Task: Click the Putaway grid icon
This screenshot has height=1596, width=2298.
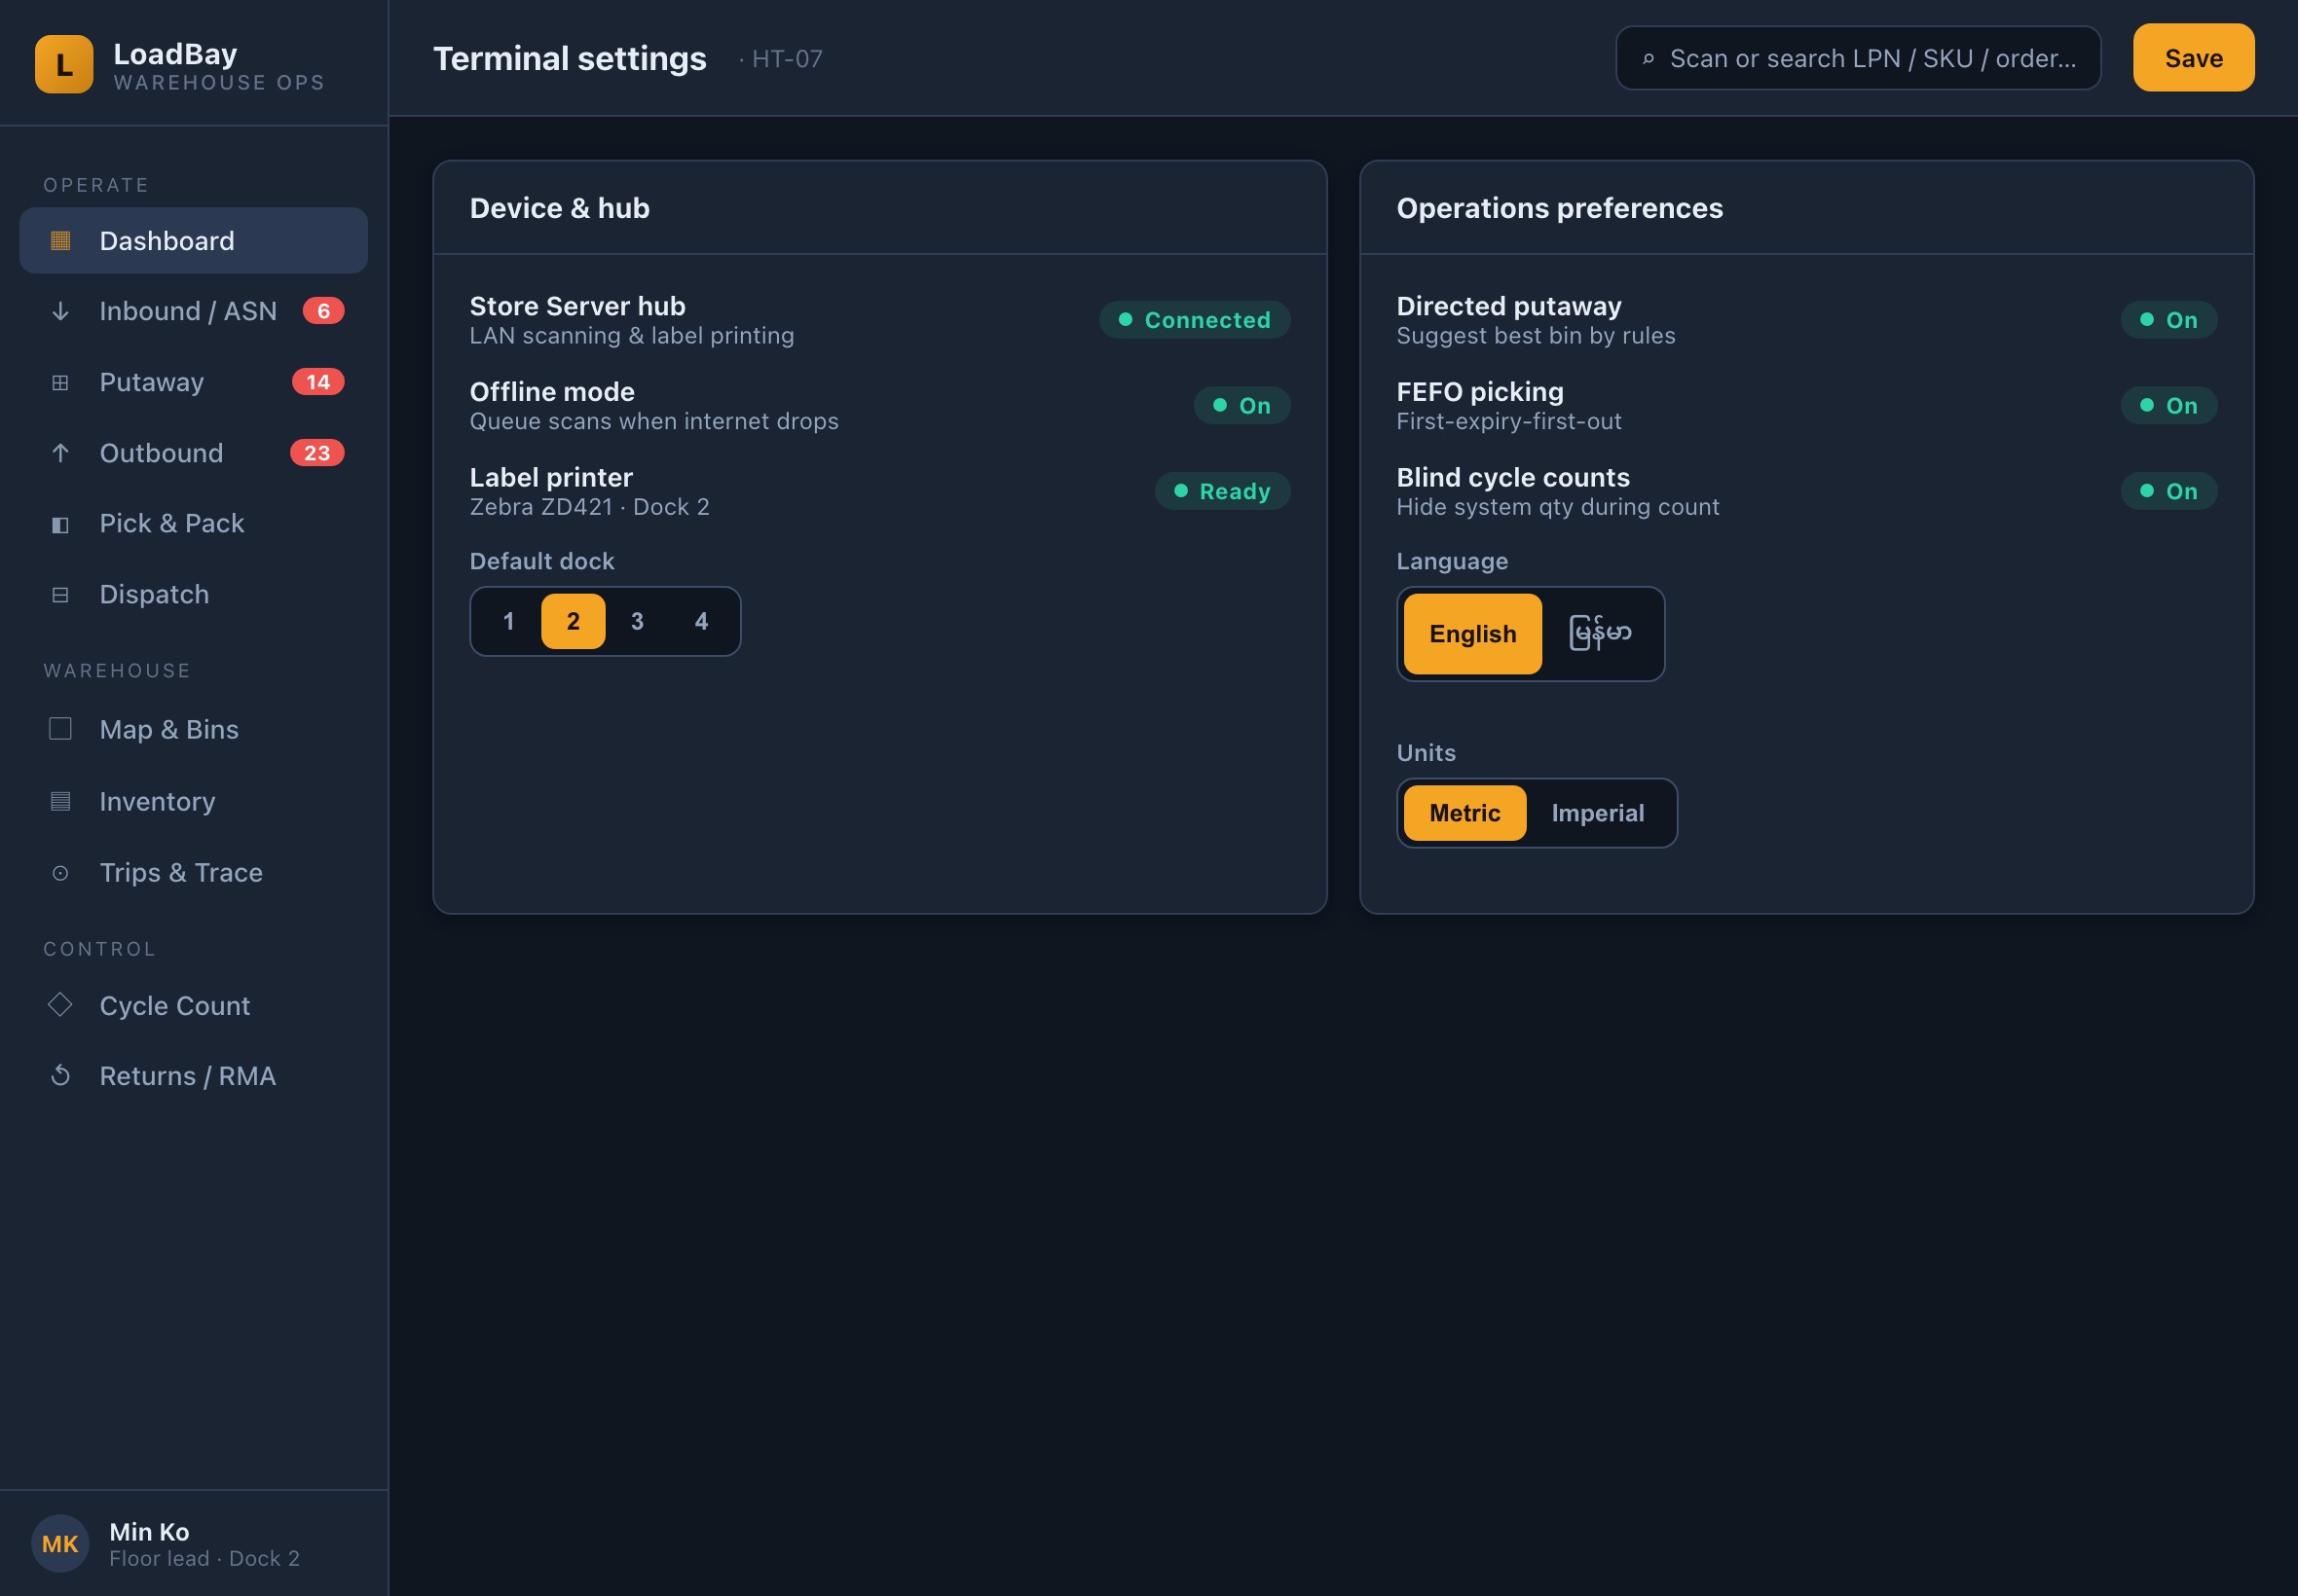Action: 60,382
